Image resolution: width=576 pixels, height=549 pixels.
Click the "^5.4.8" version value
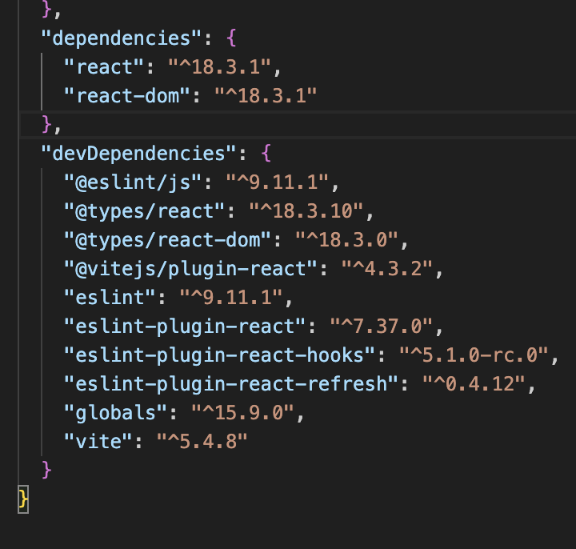point(202,441)
